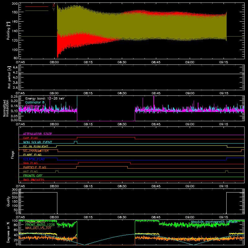Click the yellow FRONT_RATIO legend label
Image resolution: width=248 pixels, height=248 pixels.
coord(35,222)
